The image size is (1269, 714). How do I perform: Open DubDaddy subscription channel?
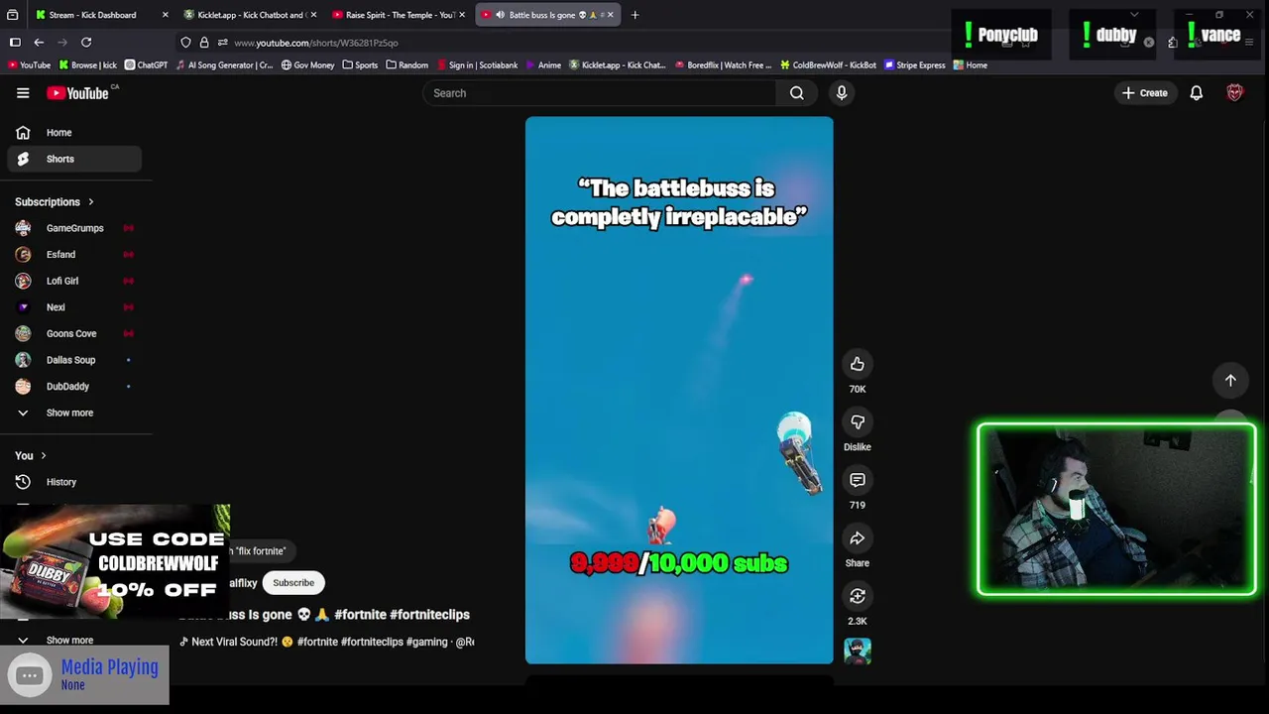click(74, 387)
